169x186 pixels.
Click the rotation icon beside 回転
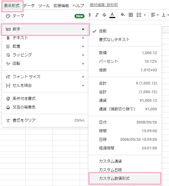[8, 64]
